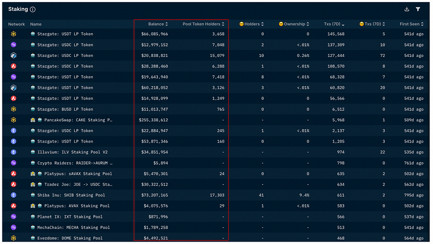Click BNB network icon in PancakeSwap row
The height and width of the screenshot is (244, 433).
point(13,120)
